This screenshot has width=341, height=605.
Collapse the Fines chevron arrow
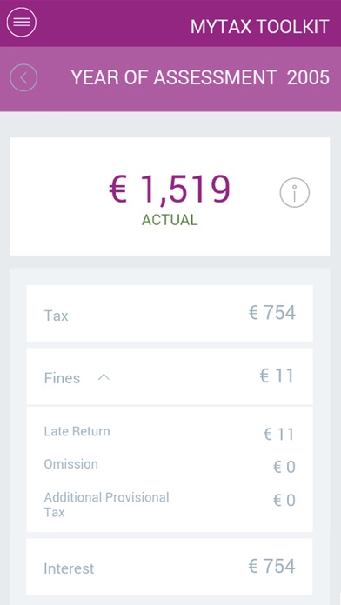pyautogui.click(x=104, y=377)
